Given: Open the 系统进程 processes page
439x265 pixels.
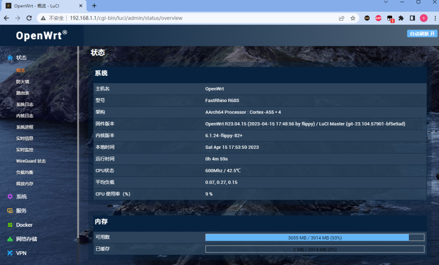Looking at the screenshot, I should click(25, 127).
